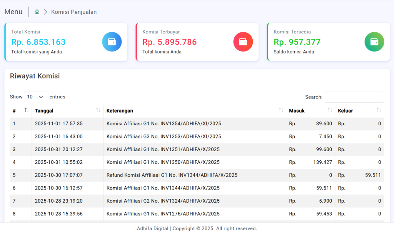Viewport: 394px width, 233px height.
Task: Open the Show entries dropdown
Action: click(36, 97)
